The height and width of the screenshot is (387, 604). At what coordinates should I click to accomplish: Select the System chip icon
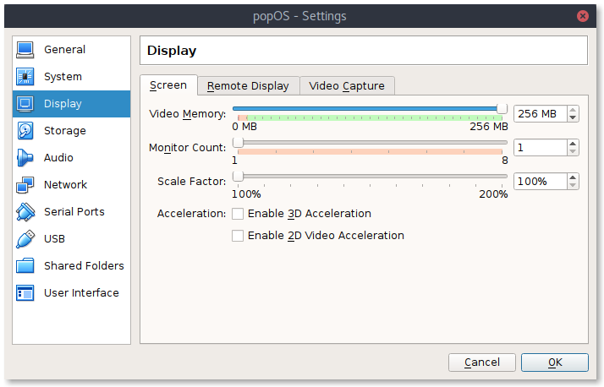[25, 77]
